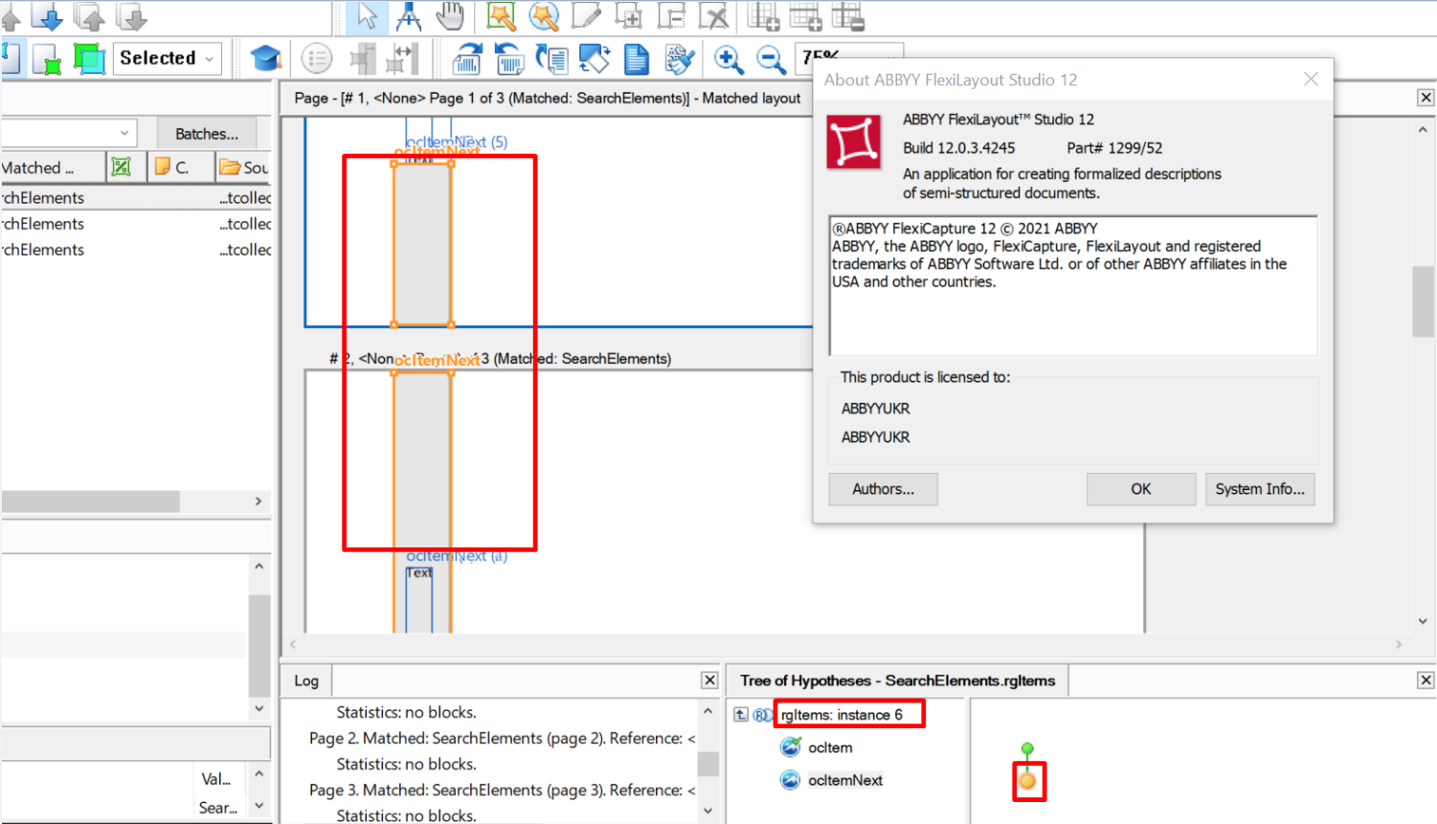
Task: Click the second table add separator icon
Action: click(806, 16)
